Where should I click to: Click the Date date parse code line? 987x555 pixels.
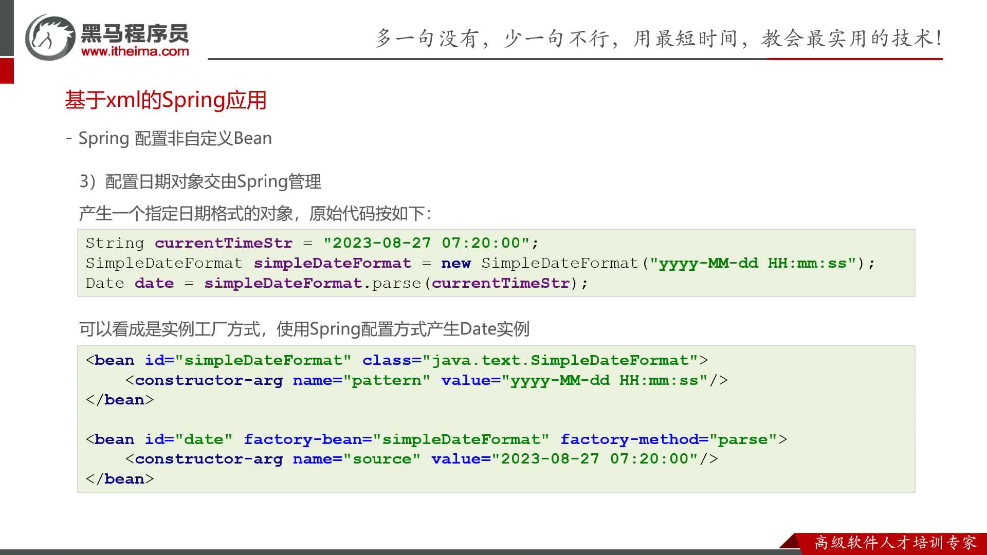(x=337, y=283)
